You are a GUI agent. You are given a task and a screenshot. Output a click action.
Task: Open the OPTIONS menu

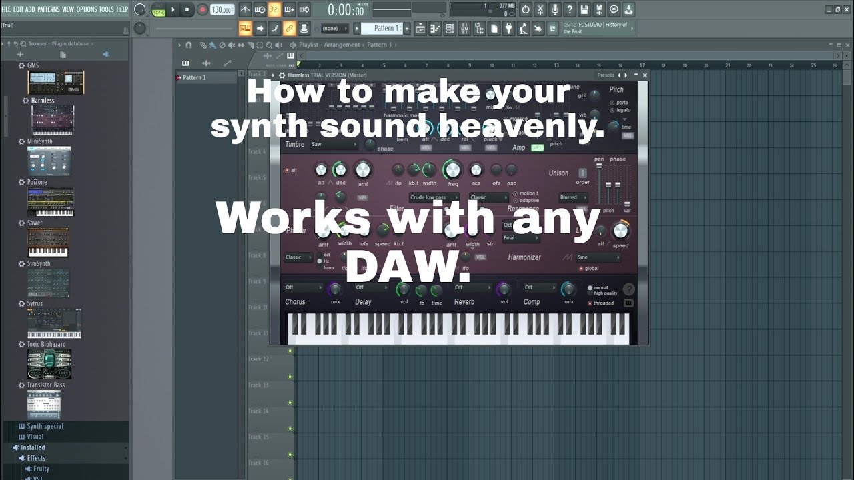[x=86, y=9]
